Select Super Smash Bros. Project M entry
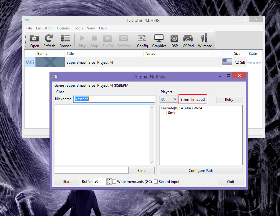 click(x=90, y=62)
